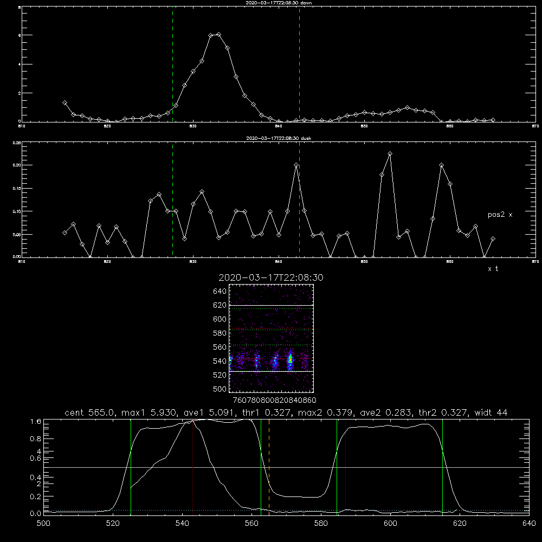
Task: Click 'widt 44' in the stats header
Action: (491, 412)
